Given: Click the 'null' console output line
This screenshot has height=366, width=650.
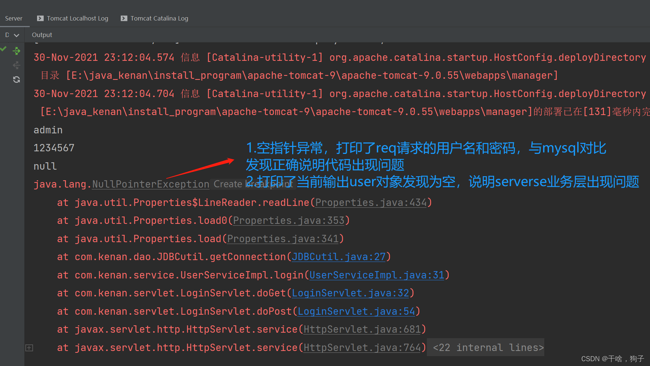Looking at the screenshot, I should tap(45, 166).
